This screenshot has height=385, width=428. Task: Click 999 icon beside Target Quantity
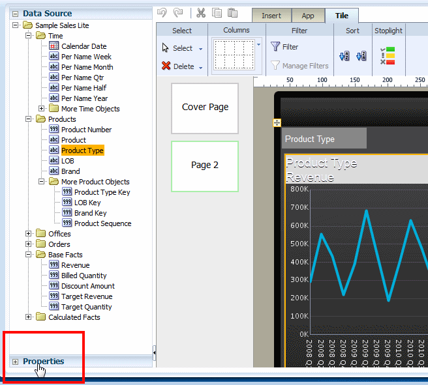53,306
